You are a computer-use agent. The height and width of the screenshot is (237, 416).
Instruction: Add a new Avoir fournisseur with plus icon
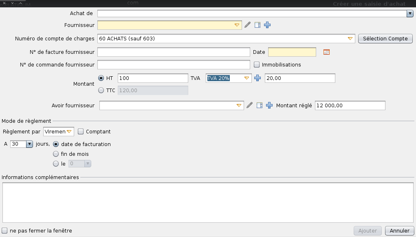coord(269,106)
